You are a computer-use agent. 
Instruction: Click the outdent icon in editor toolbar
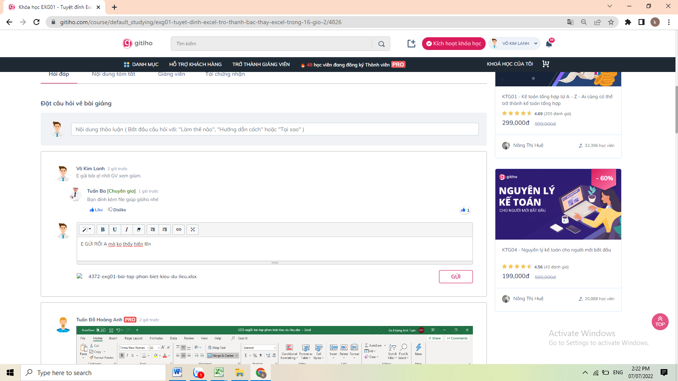point(153,229)
